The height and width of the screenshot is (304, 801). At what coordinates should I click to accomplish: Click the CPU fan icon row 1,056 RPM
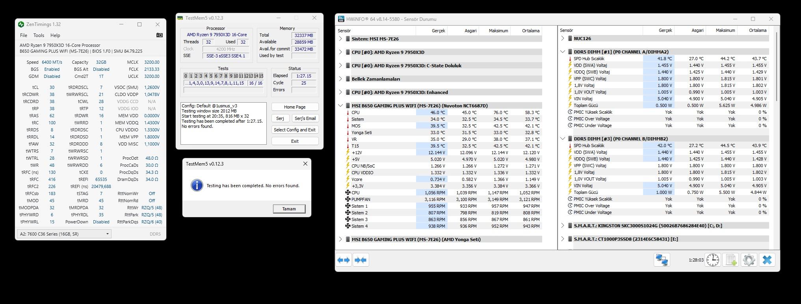pyautogui.click(x=348, y=193)
